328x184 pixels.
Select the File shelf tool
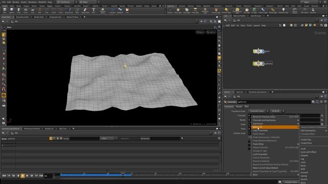pos(127,10)
